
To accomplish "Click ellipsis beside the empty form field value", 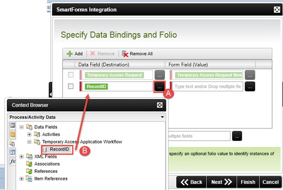I will pyautogui.click(x=250, y=86).
